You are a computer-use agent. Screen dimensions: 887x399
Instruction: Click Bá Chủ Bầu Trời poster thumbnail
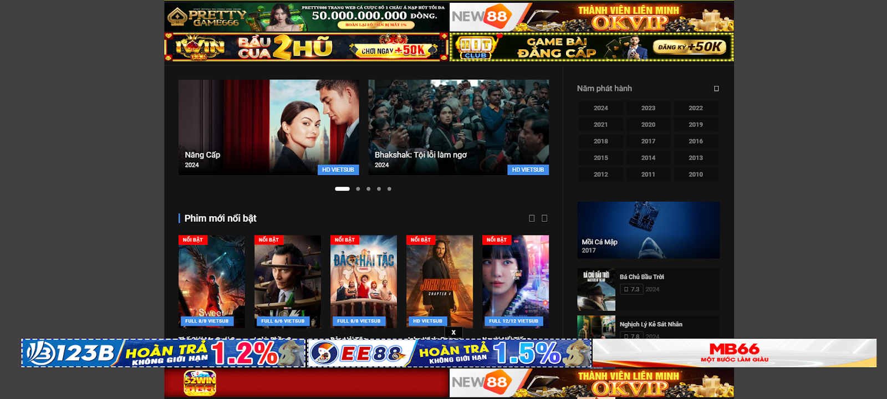click(x=597, y=290)
